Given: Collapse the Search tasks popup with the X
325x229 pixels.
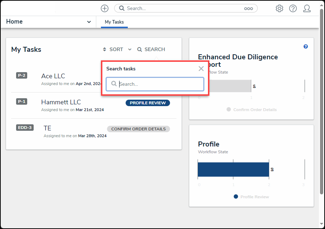Looking at the screenshot, I should tap(201, 69).
